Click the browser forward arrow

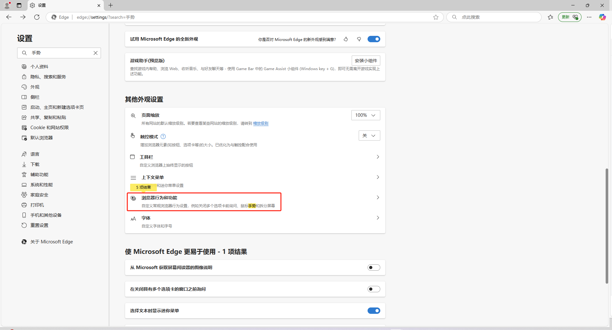[x=23, y=17]
